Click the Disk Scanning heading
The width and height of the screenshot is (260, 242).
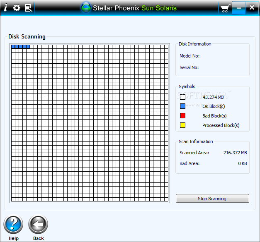click(x=27, y=36)
